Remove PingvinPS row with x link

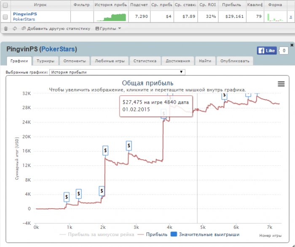(x=291, y=17)
